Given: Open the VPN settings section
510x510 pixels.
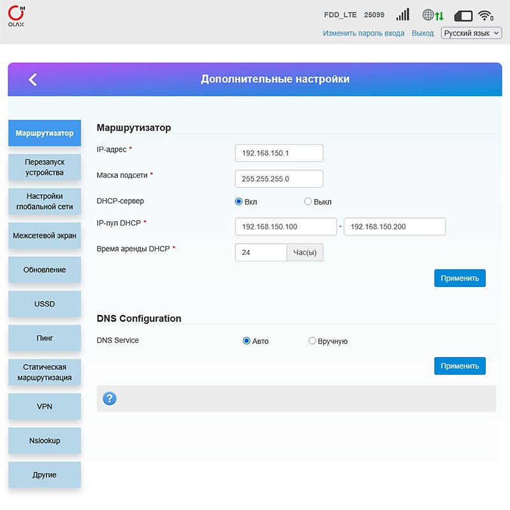Looking at the screenshot, I should 45,406.
